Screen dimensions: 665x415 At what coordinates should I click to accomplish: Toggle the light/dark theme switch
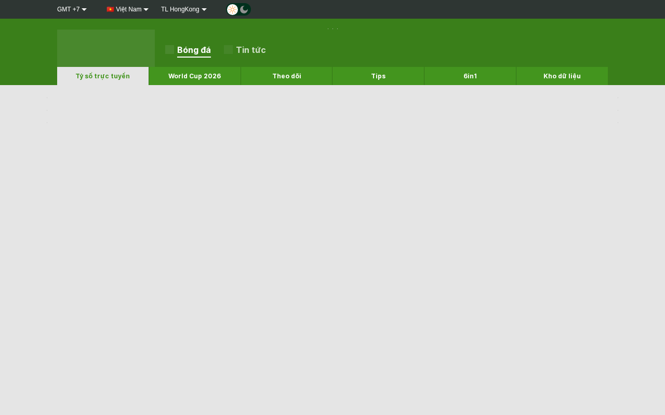[x=238, y=9]
